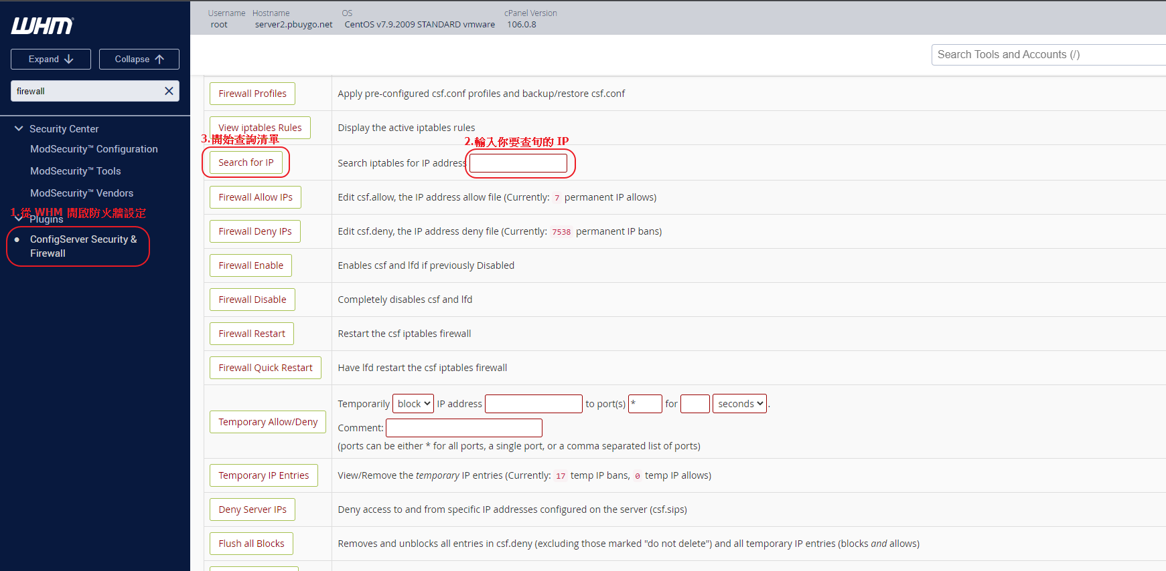
Task: Clear the firewall search with X icon
Action: [x=169, y=91]
